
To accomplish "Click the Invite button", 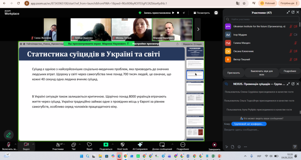I will (x=234, y=73).
